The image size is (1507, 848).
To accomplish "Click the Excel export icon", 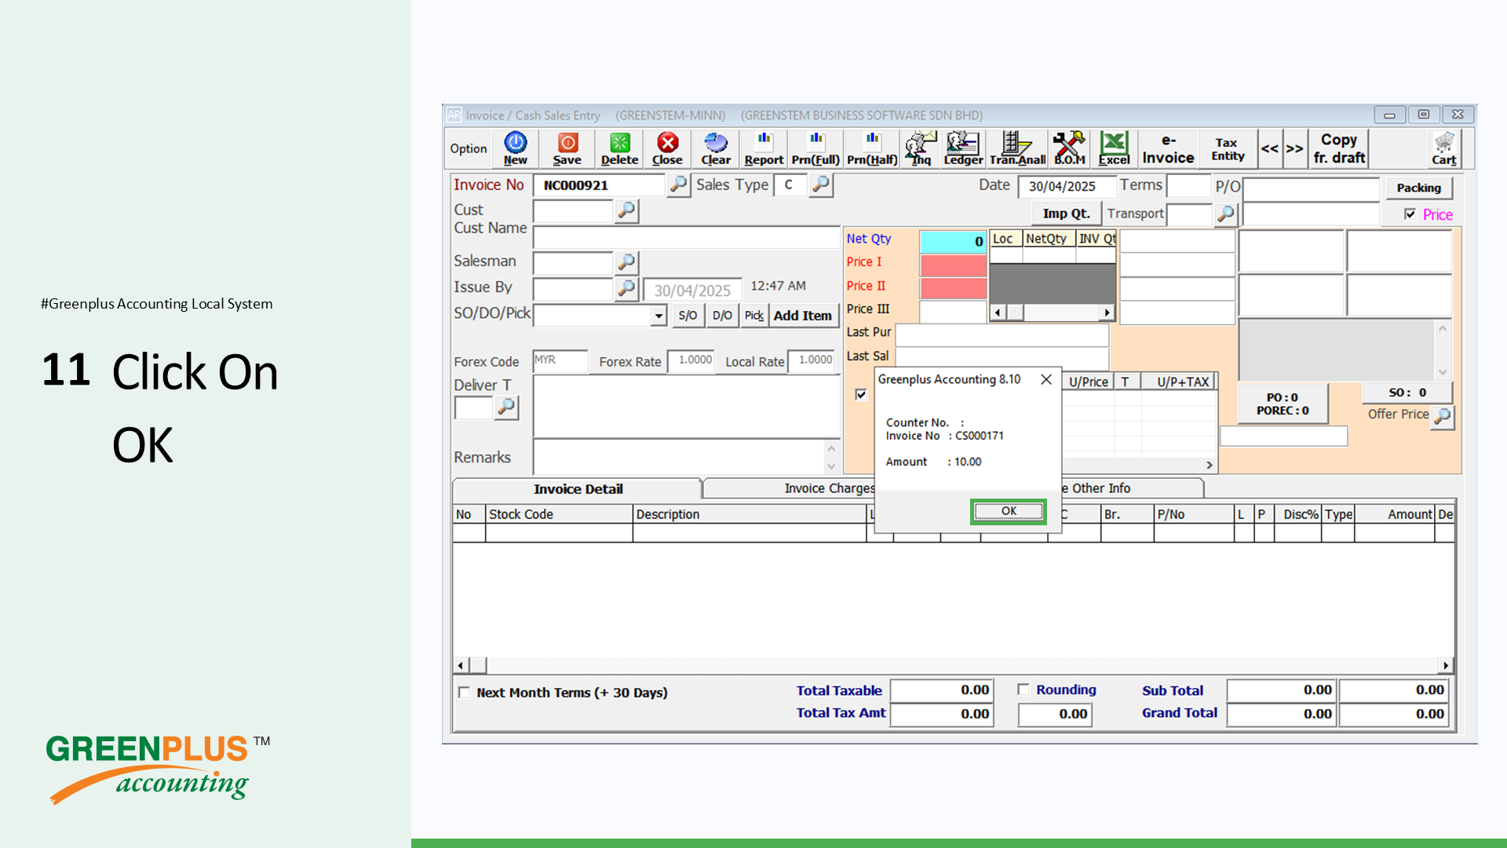I will point(1114,148).
